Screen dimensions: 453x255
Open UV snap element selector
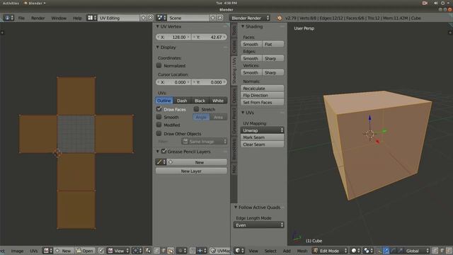point(202,251)
